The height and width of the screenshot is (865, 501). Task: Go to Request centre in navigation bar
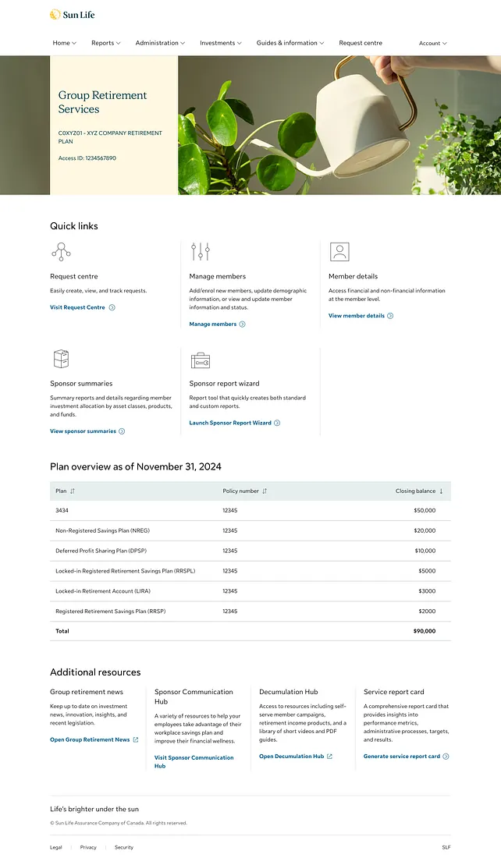[361, 43]
